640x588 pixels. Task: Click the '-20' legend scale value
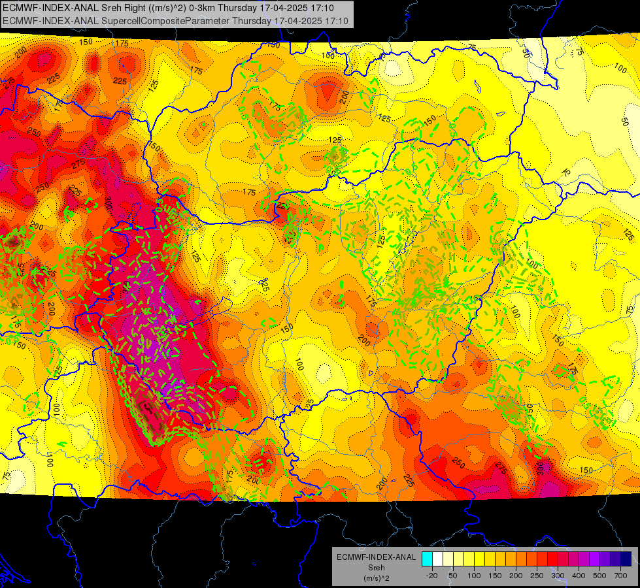432,576
